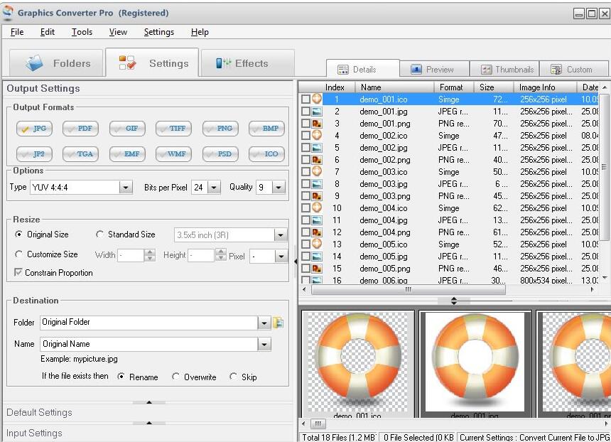Screen dimensions: 611x442
Task: Expand the Type YUV 4:4:4 dropdown
Action: coord(126,188)
